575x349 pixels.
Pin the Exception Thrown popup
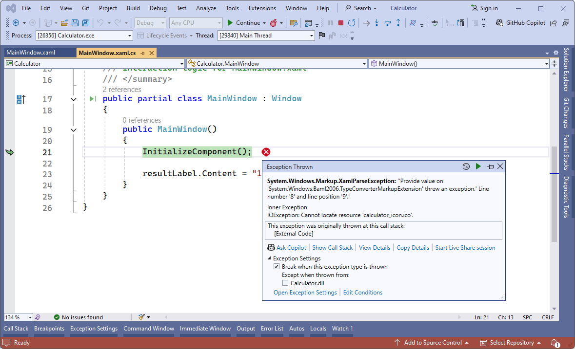[490, 166]
